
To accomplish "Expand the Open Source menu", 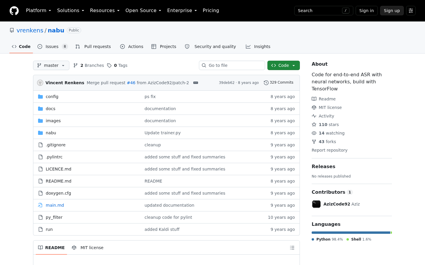I will [x=143, y=11].
